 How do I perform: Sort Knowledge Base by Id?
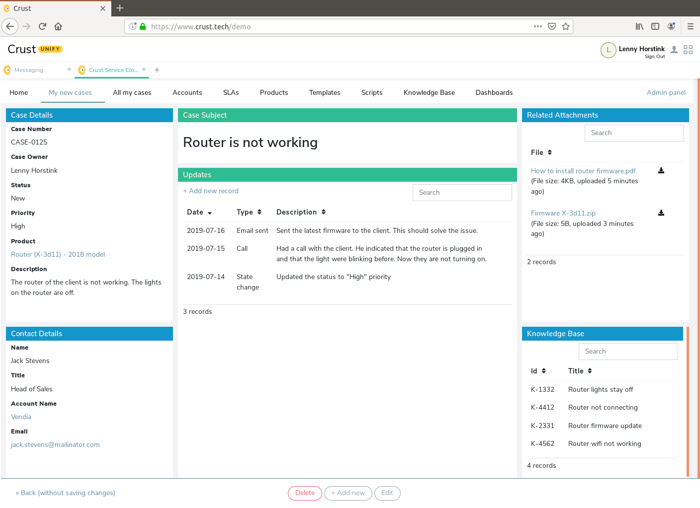[538, 371]
